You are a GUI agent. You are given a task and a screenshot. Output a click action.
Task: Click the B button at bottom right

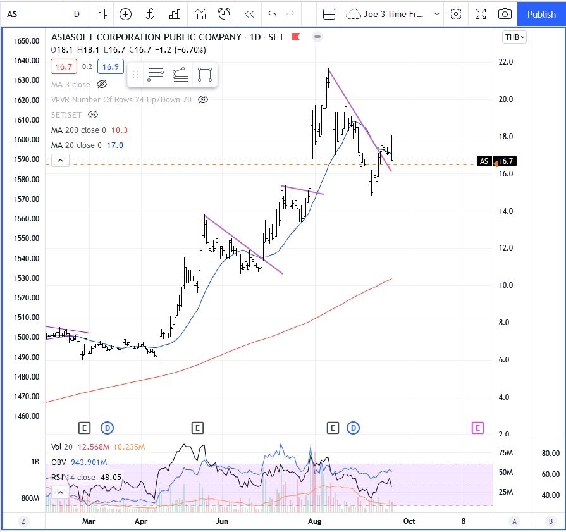[x=550, y=521]
